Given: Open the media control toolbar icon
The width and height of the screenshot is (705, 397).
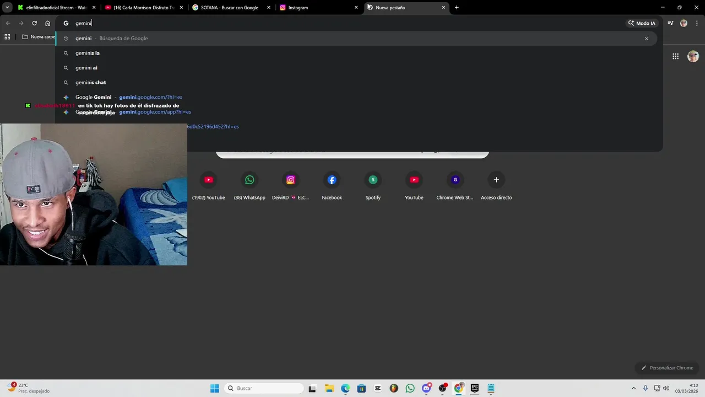Looking at the screenshot, I should coord(670,23).
